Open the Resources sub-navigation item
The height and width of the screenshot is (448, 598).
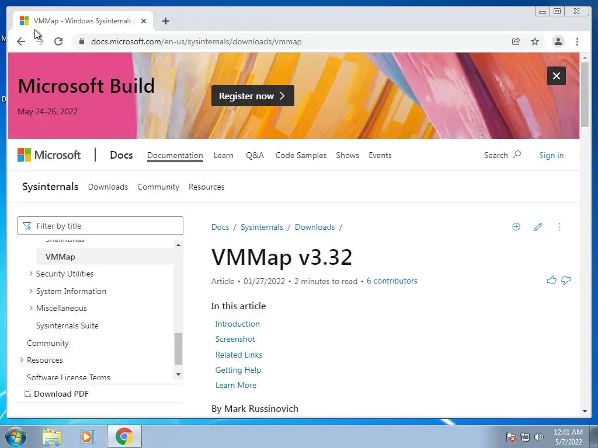(x=206, y=187)
